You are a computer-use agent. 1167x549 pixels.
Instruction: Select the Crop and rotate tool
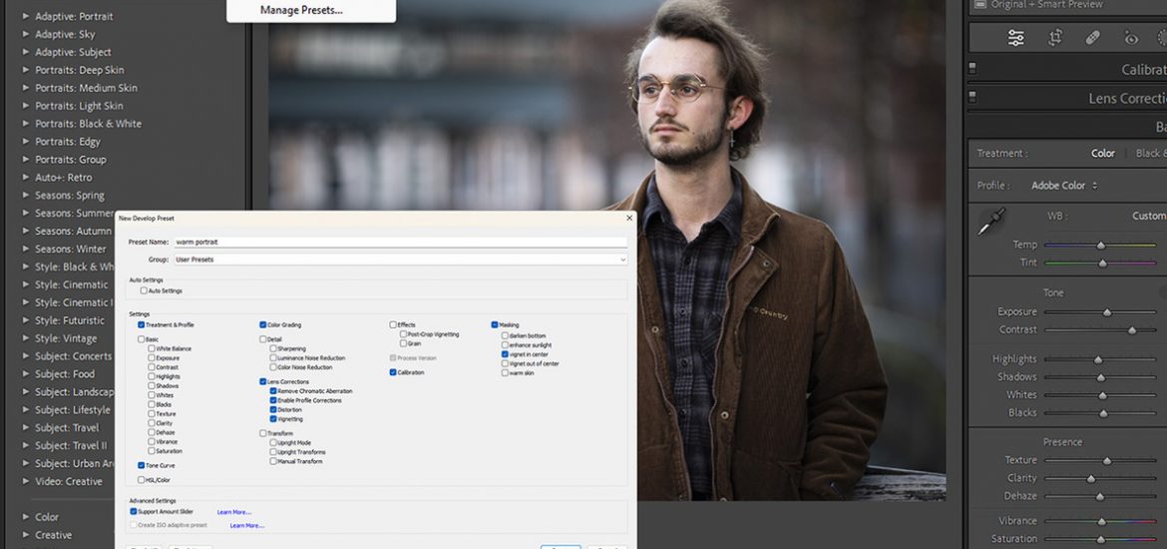(x=1054, y=38)
